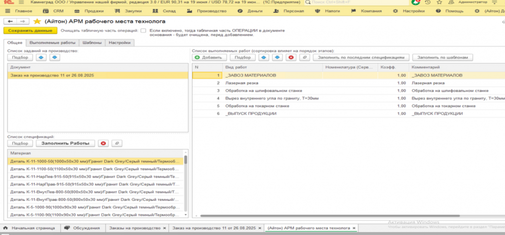The width and height of the screenshot is (505, 235).
Task: Click link icon beside specifications delete button
Action: click(x=116, y=143)
